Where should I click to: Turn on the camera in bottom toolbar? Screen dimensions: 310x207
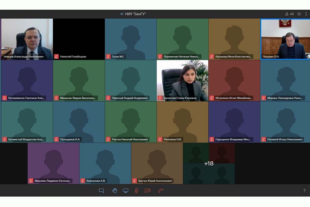coord(148,191)
